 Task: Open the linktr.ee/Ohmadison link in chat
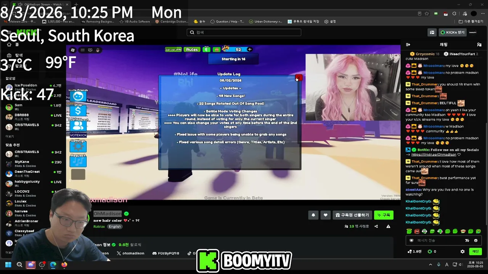(x=434, y=155)
